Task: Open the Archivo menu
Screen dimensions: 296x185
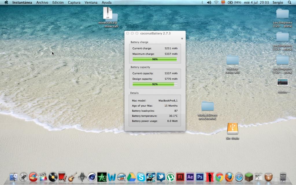Action: click(42, 2)
